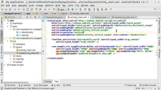This screenshot has width=161, height=90.
Task: Switch to MyView.java tab
Action: (x=100, y=17)
